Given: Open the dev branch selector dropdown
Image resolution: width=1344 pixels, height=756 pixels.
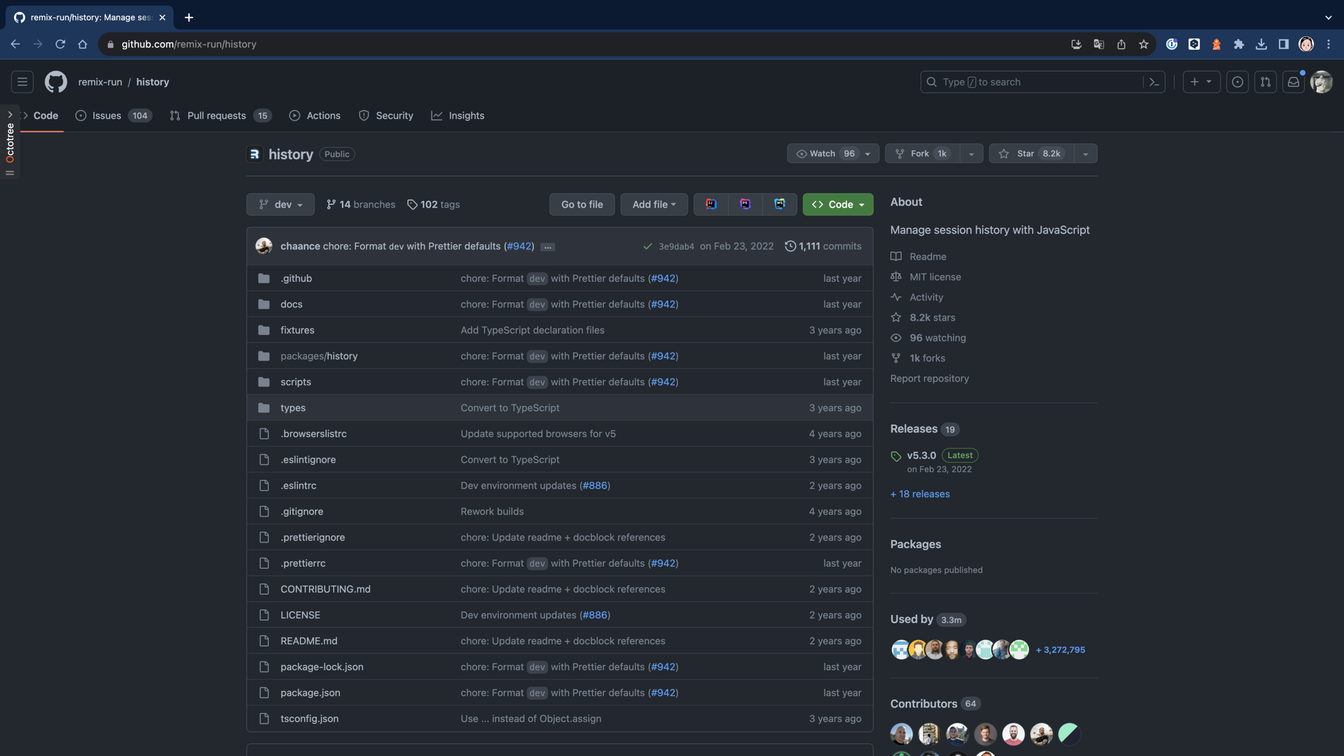Looking at the screenshot, I should 280,204.
